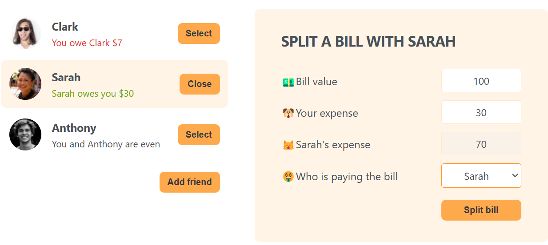Click Sarah's avatar photo
The image size is (548, 245).
(x=25, y=84)
